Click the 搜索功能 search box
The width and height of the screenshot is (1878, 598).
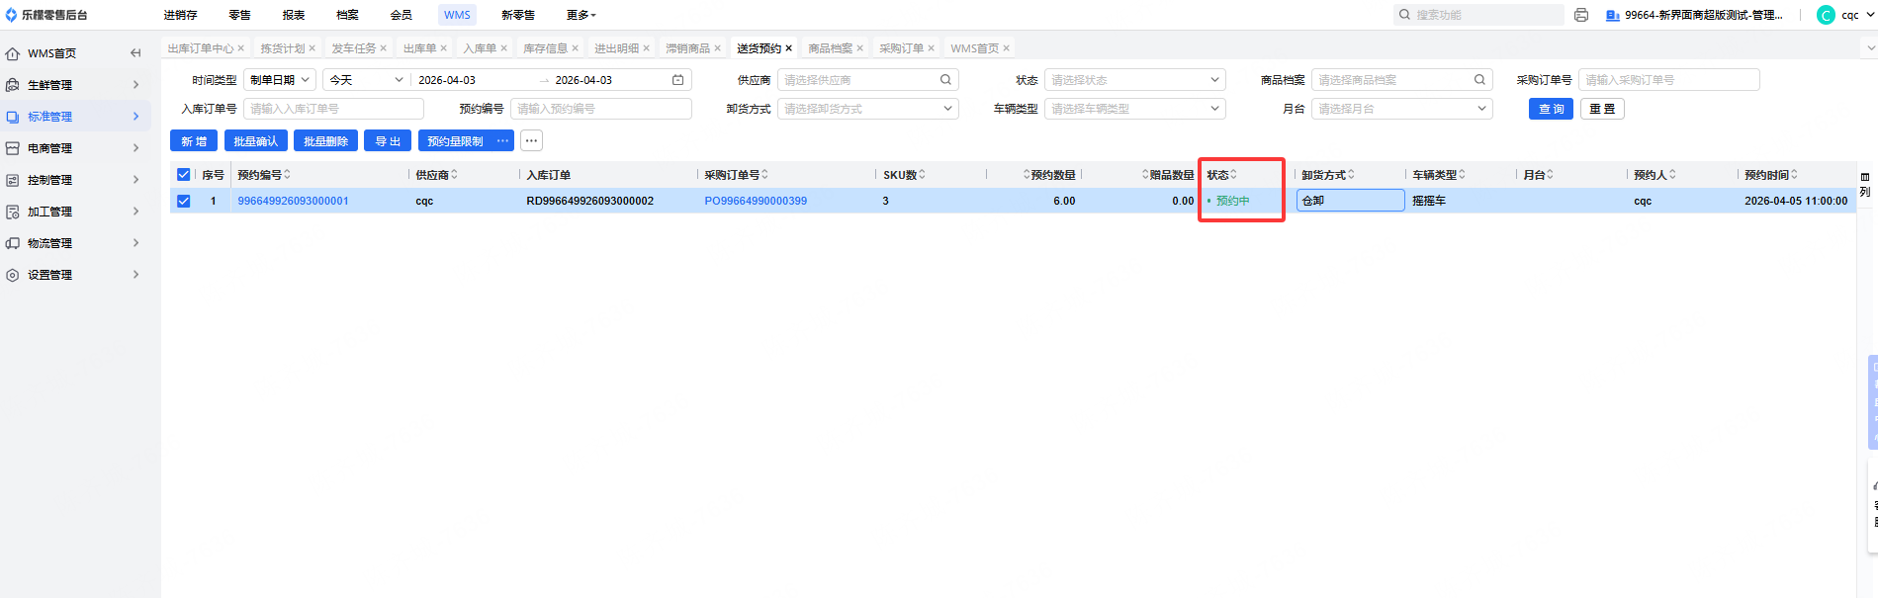[x=1479, y=15]
